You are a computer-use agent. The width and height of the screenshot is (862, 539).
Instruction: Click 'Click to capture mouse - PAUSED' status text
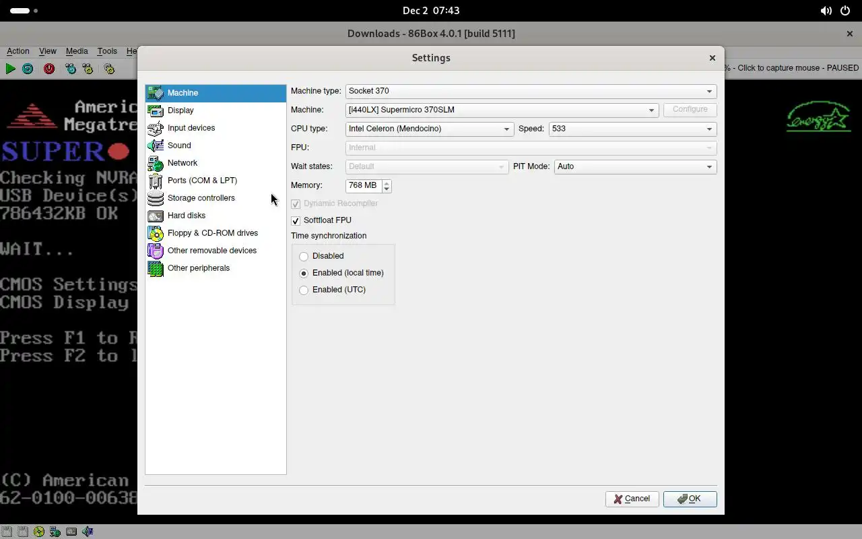tap(798, 68)
